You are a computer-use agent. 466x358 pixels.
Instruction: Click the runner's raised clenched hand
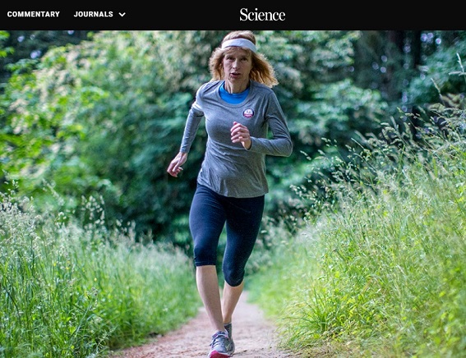coord(241,135)
